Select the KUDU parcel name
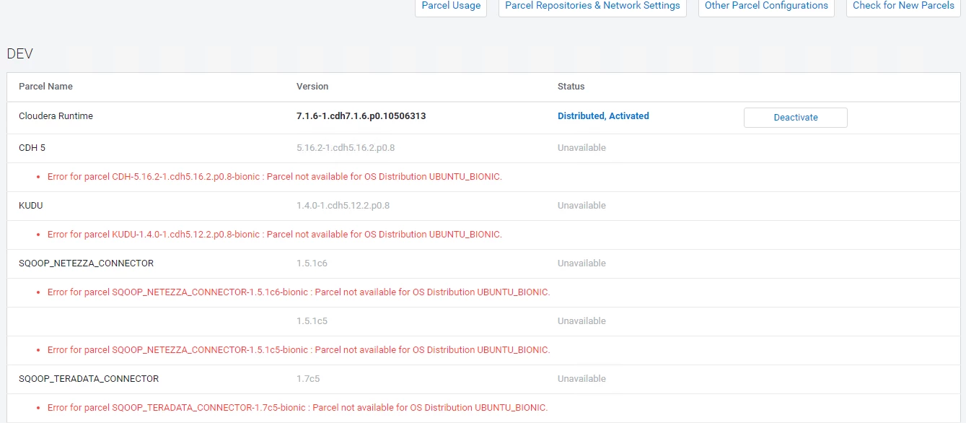Screen dimensions: 966x423 tap(31, 206)
